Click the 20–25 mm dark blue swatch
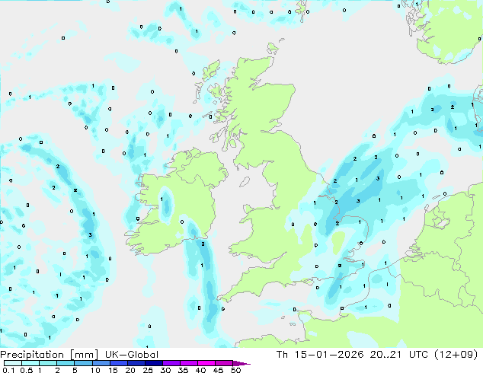Screen dimensions: 483x373 pyautogui.click(x=136, y=363)
